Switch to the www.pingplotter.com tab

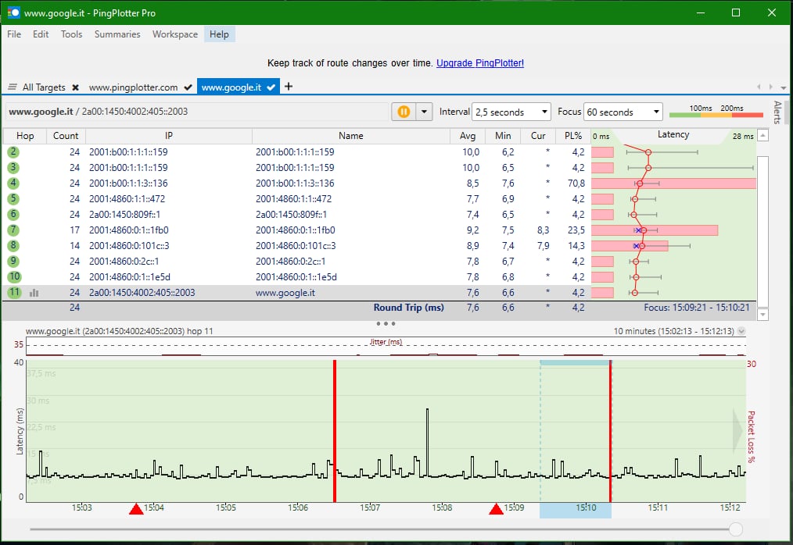[x=133, y=87]
